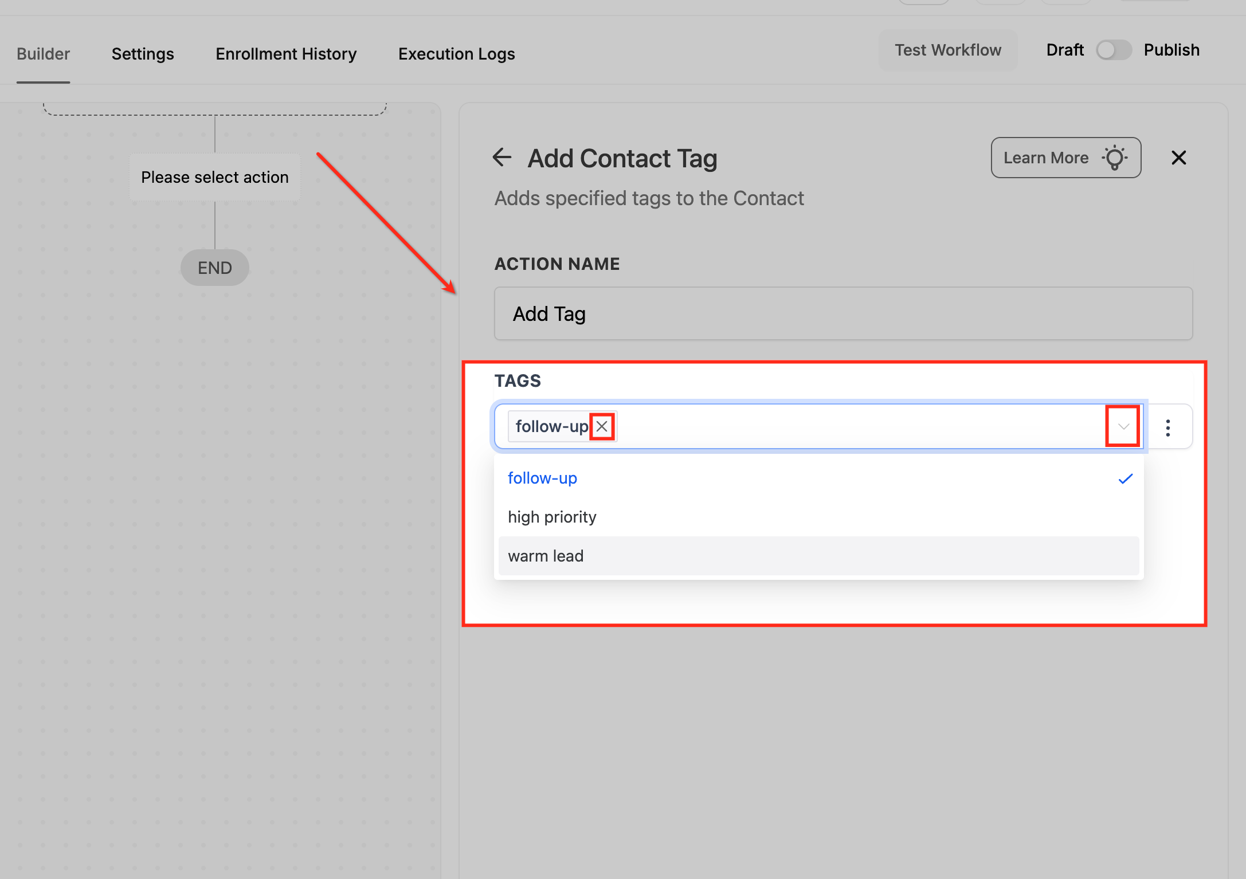
Task: Click the back arrow beside Add Contact Tag
Action: (x=502, y=158)
